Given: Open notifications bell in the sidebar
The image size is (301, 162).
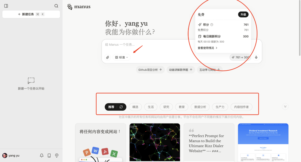Looking at the screenshot, I should [x=42, y=155].
